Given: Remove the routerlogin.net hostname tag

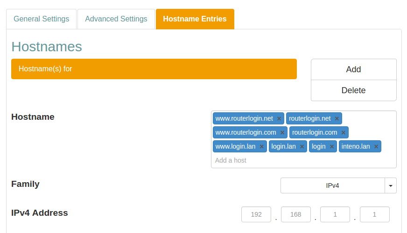Looking at the screenshot, I should [x=337, y=119].
